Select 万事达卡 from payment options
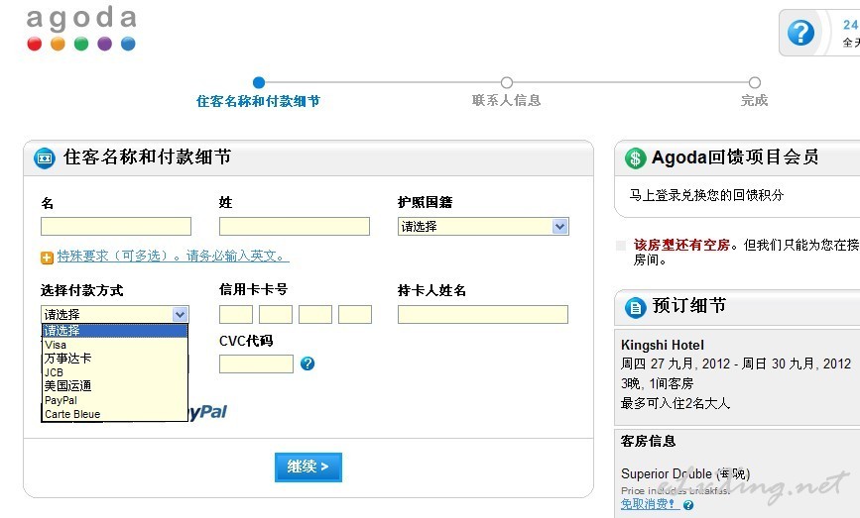This screenshot has width=860, height=518. coord(115,359)
